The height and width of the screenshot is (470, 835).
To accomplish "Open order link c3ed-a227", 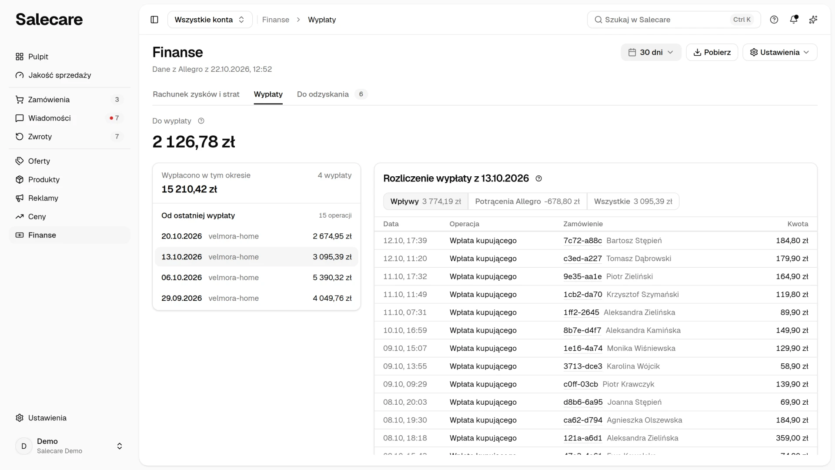I will [583, 258].
